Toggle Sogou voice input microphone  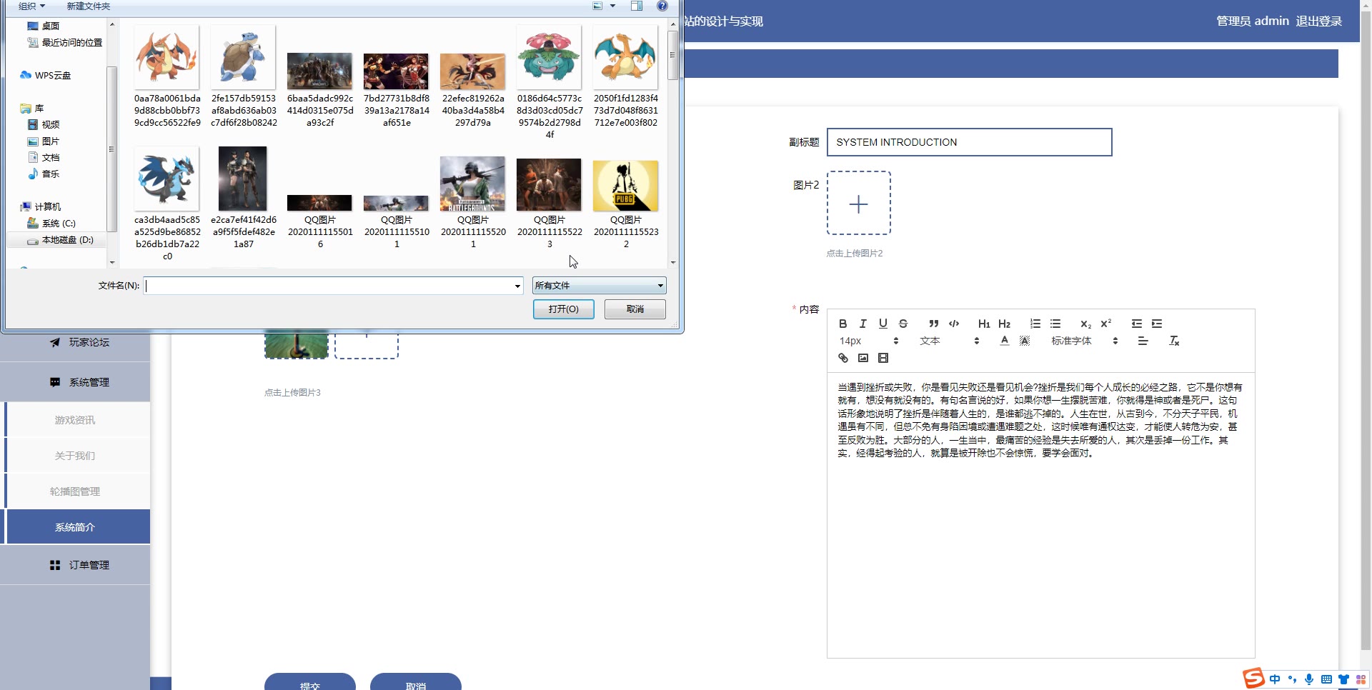point(1308,679)
